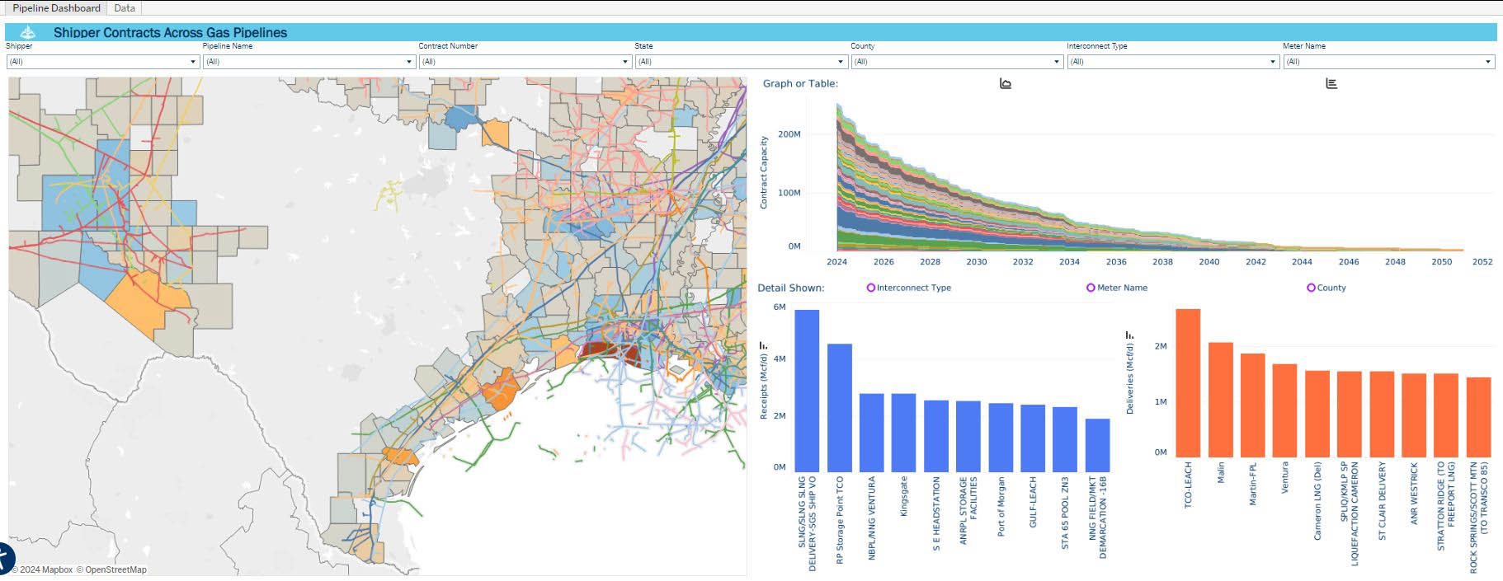The height and width of the screenshot is (581, 1503).
Task: Expand the State filter dropdown
Action: [x=741, y=62]
